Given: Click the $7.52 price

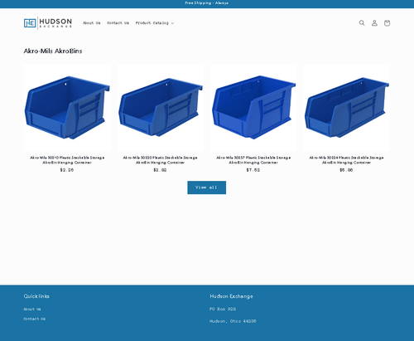Looking at the screenshot, I should (253, 170).
